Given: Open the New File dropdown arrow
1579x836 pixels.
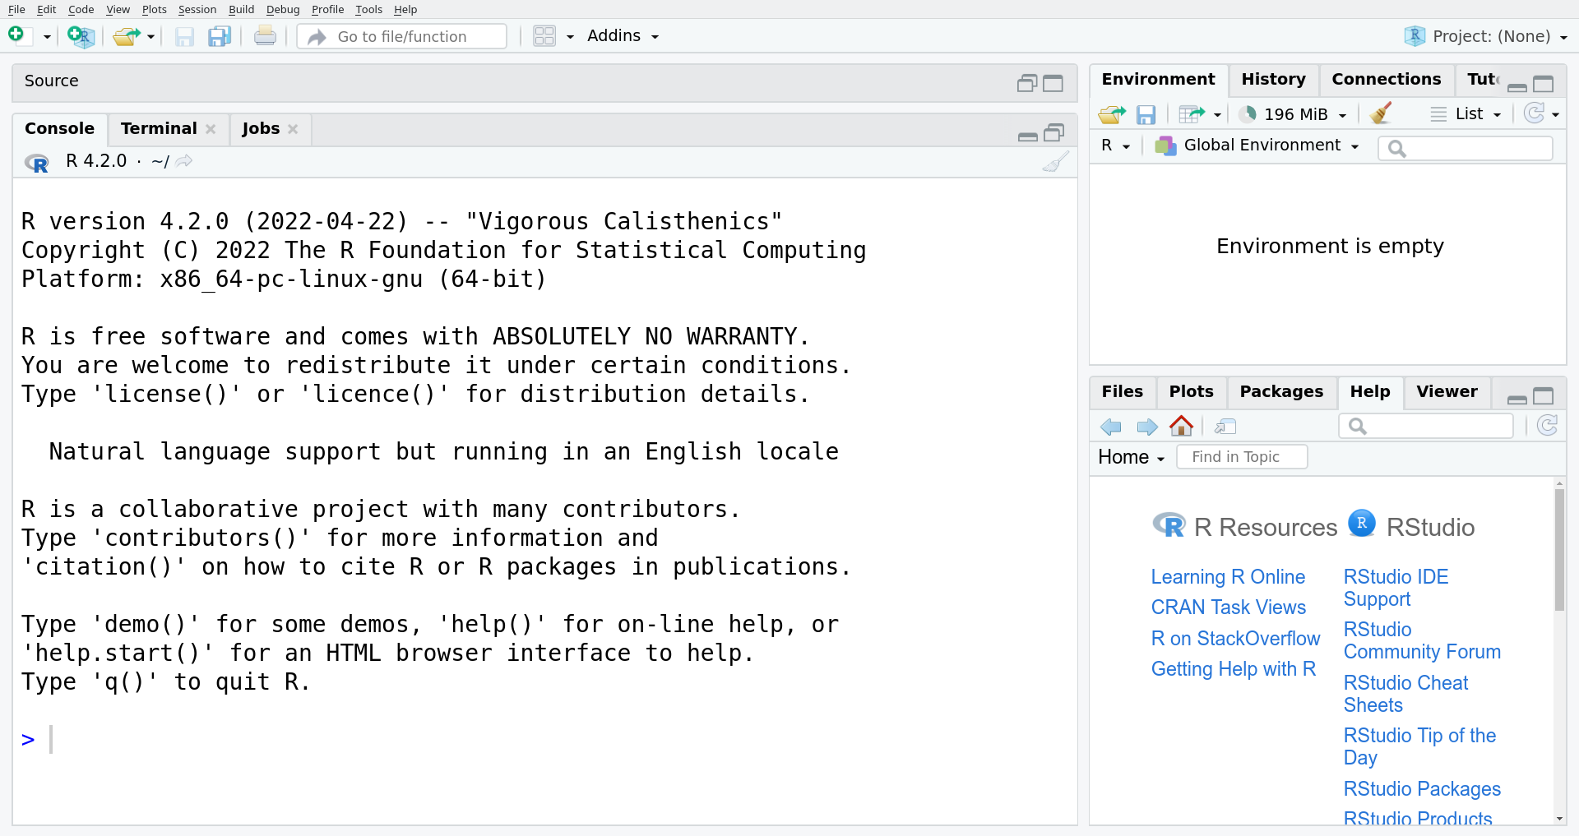Looking at the screenshot, I should tap(47, 37).
